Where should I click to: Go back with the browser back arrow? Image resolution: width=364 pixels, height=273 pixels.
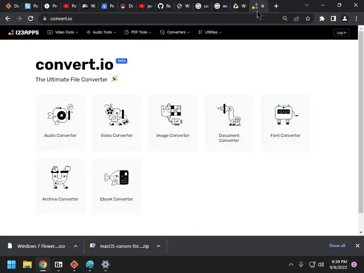8,18
